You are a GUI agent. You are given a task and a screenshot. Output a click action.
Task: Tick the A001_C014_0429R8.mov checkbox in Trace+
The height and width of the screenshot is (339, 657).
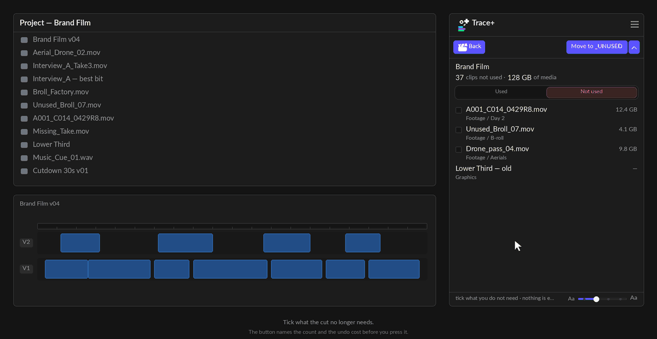point(459,110)
